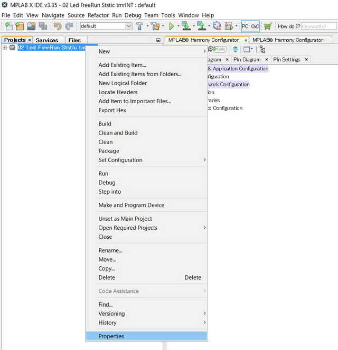
Task: Open the Build Project dropdown arrow
Action: (147, 26)
